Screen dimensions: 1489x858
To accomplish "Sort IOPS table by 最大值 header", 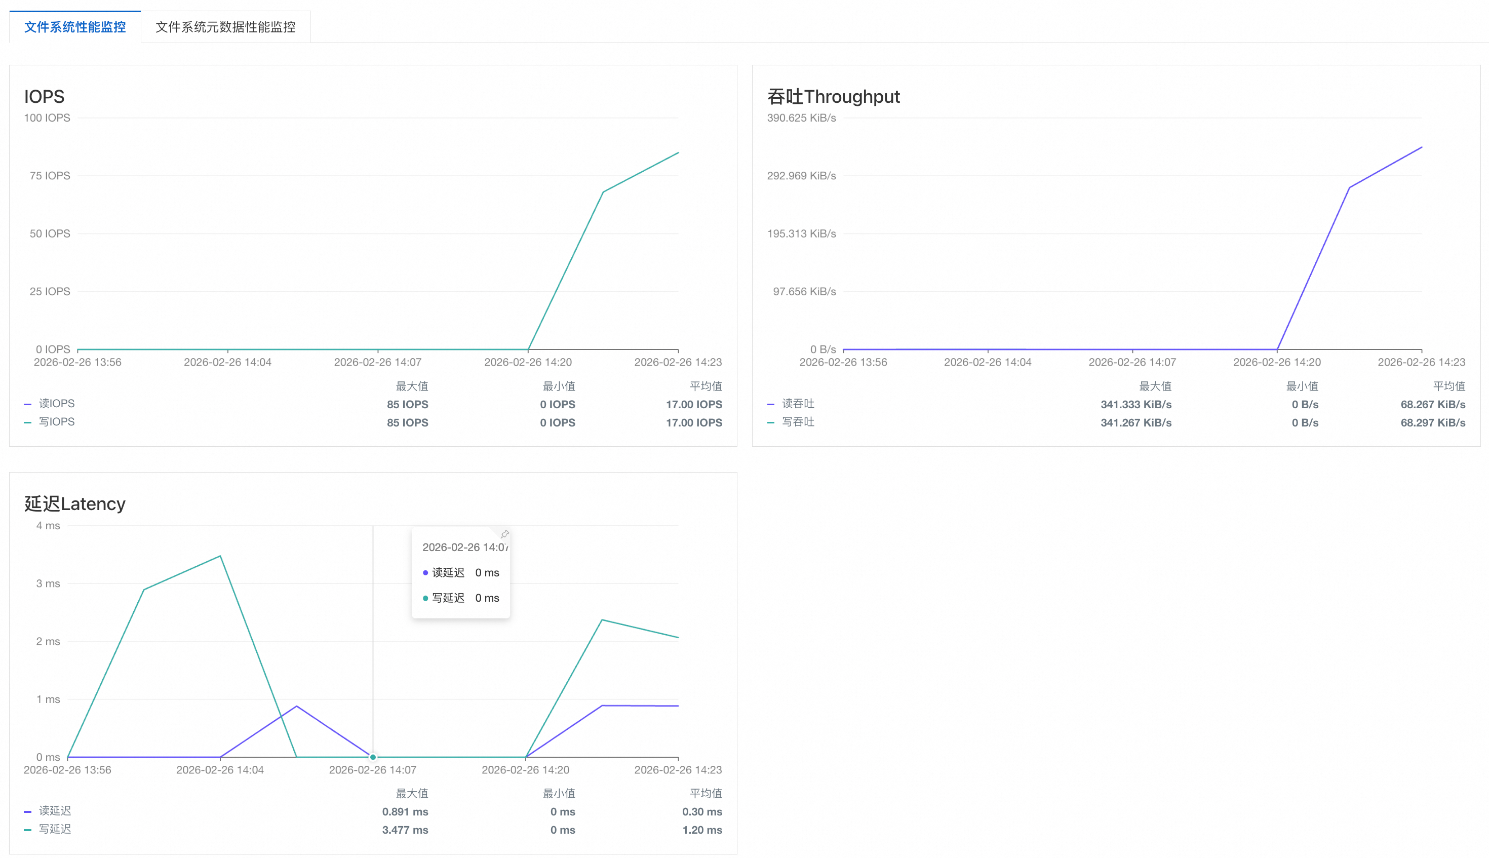I will coord(412,386).
